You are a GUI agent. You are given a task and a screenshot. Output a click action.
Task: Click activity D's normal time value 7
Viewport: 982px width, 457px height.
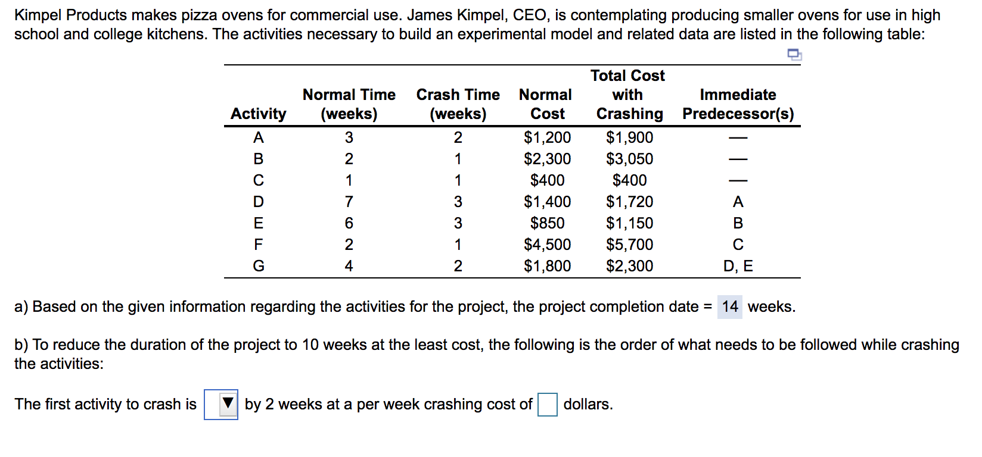point(349,202)
